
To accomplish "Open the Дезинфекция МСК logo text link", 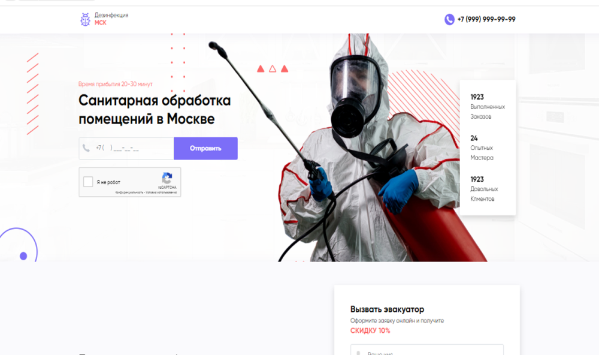I will 111,19.
